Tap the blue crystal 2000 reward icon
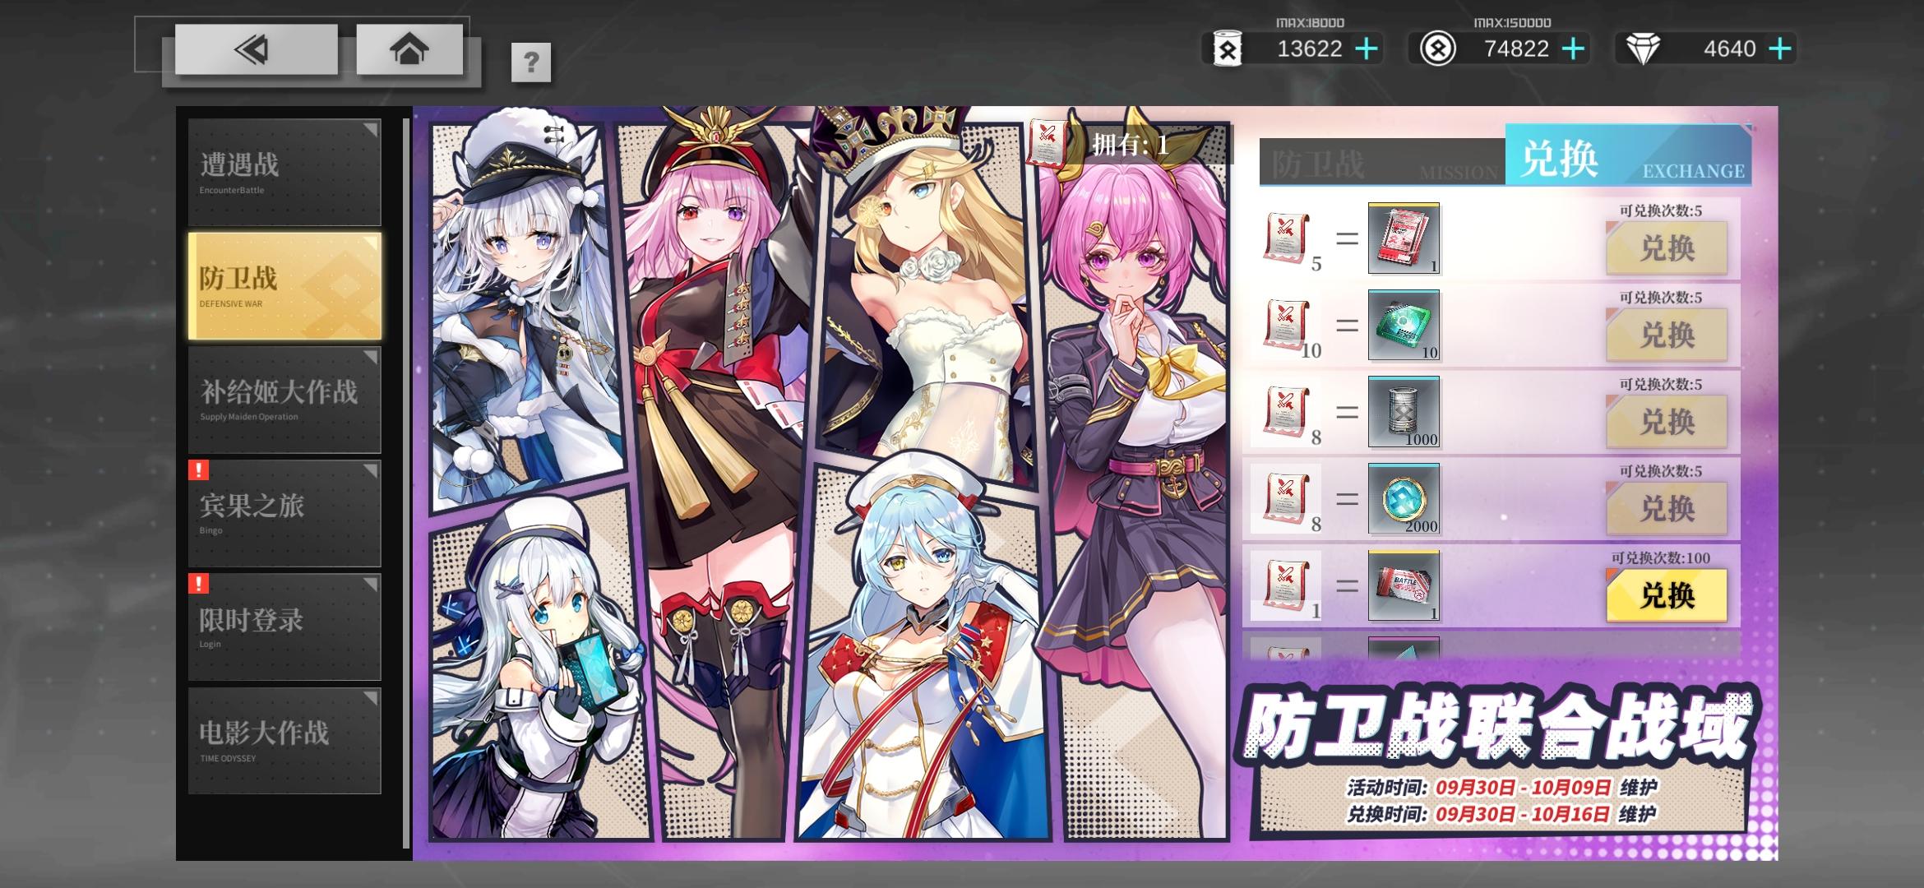1924x888 pixels. 1404,499
